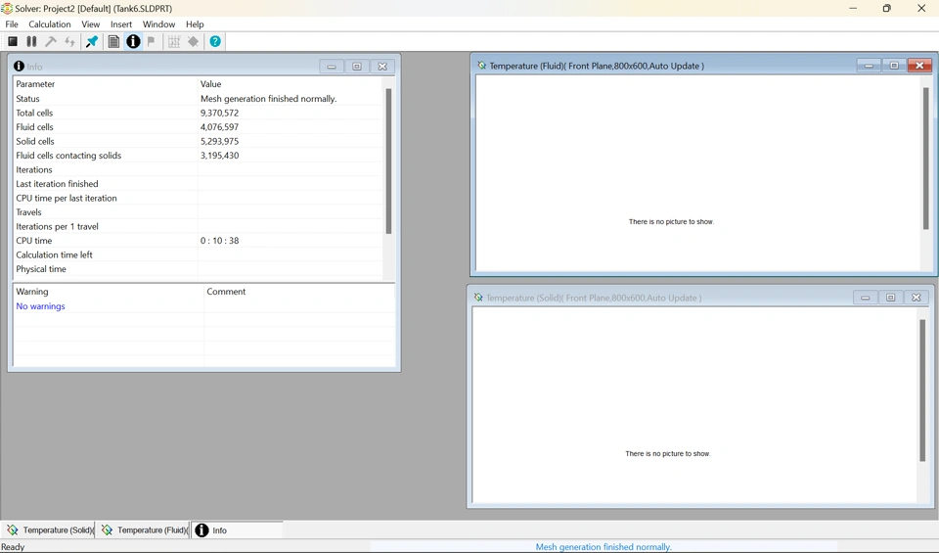Minimize the Temperature (Fluid) window
The height and width of the screenshot is (553, 939).
869,66
